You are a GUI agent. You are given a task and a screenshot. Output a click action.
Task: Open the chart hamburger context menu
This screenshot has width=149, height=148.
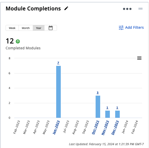point(139,58)
